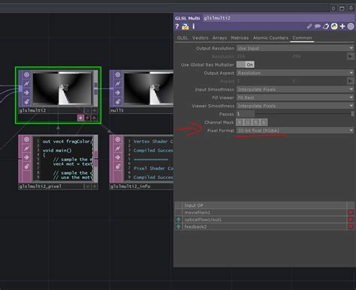Viewport: 356px width, 290px height.
Task: Toggle lock flag on glslmulti2 node
Action: tap(26, 101)
